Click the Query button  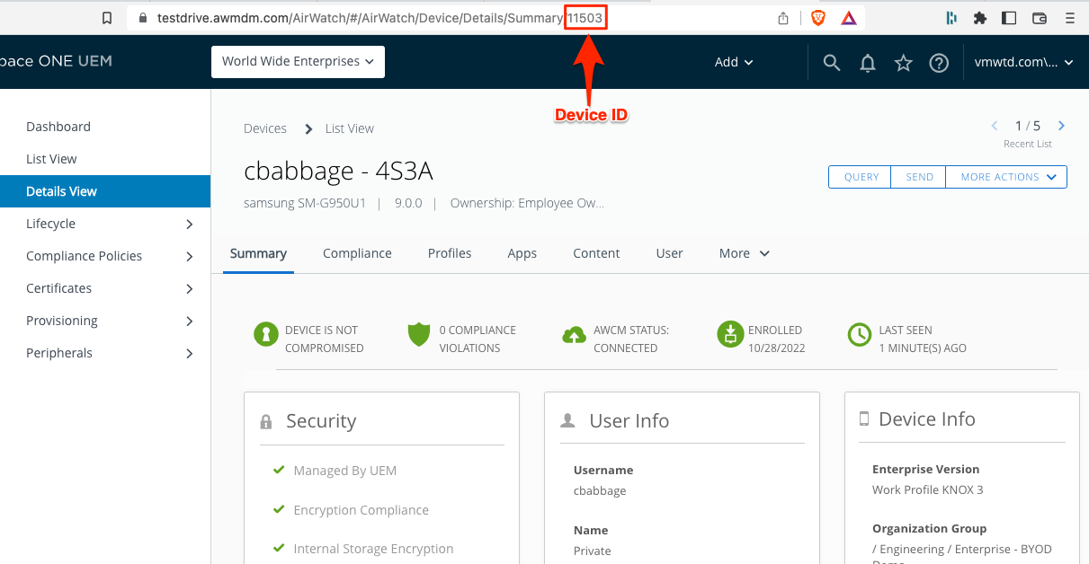[x=861, y=177]
